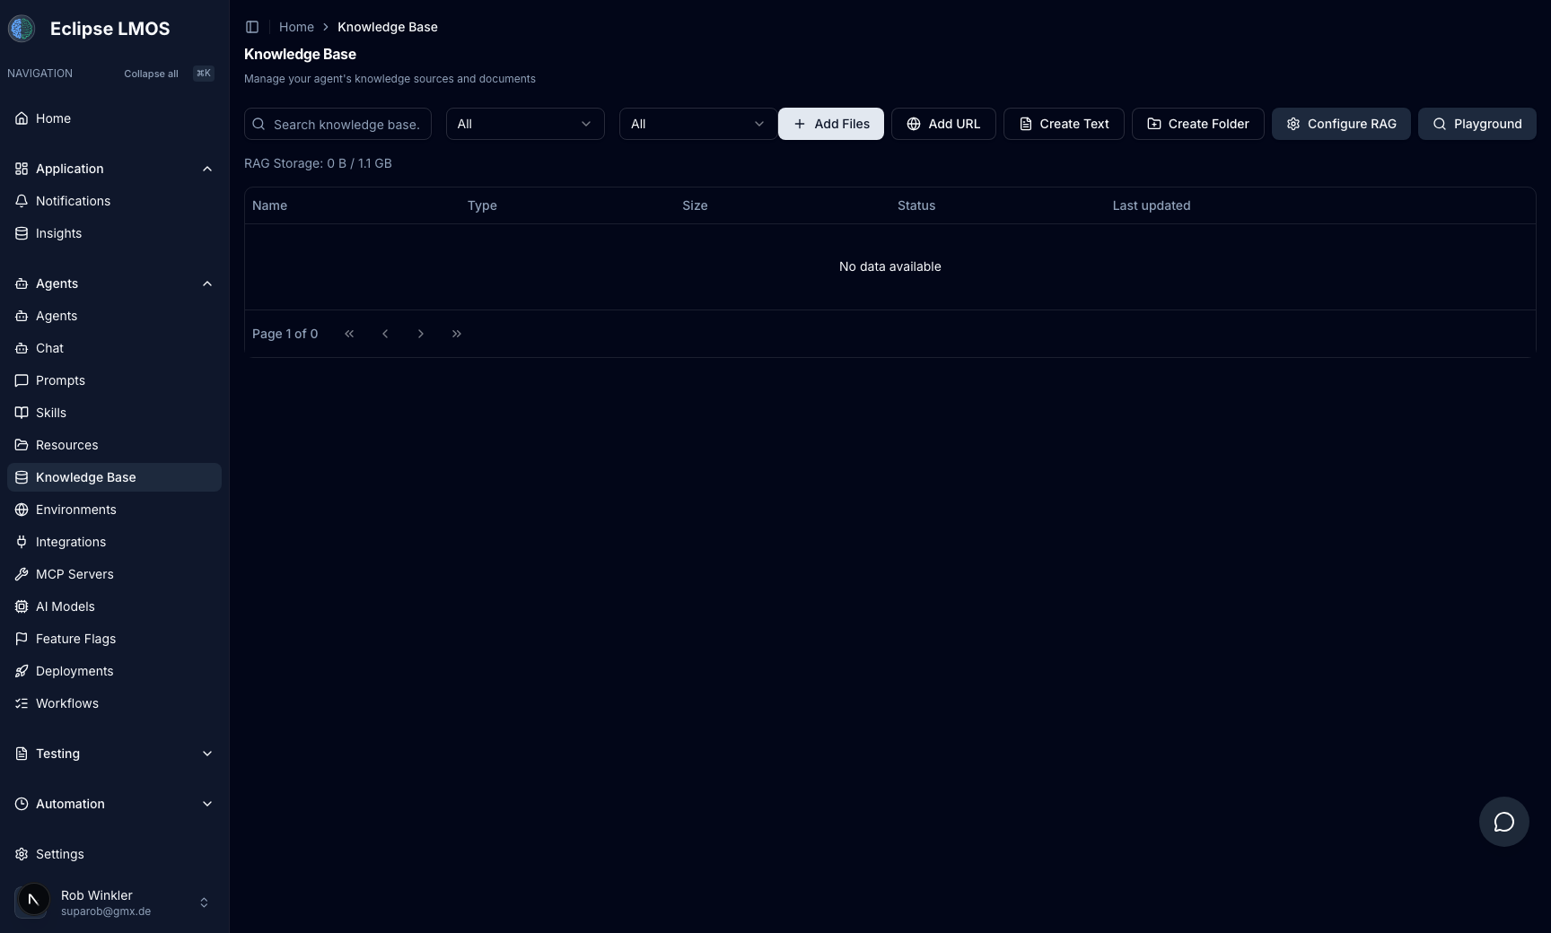
Task: Open the second All filter dropdown
Action: tap(698, 124)
